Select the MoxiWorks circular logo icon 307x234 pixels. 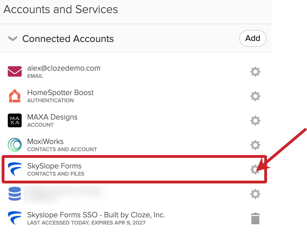[14, 145]
